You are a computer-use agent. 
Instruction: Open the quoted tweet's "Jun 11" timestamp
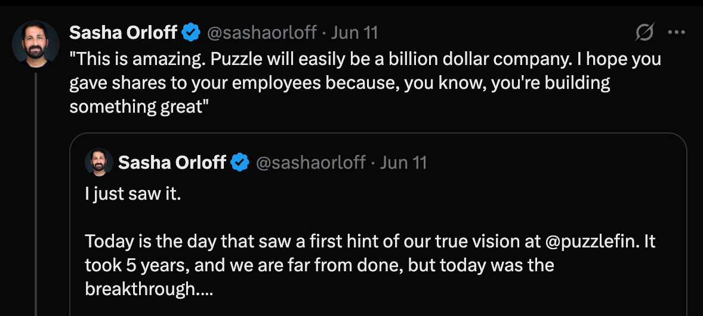(404, 162)
